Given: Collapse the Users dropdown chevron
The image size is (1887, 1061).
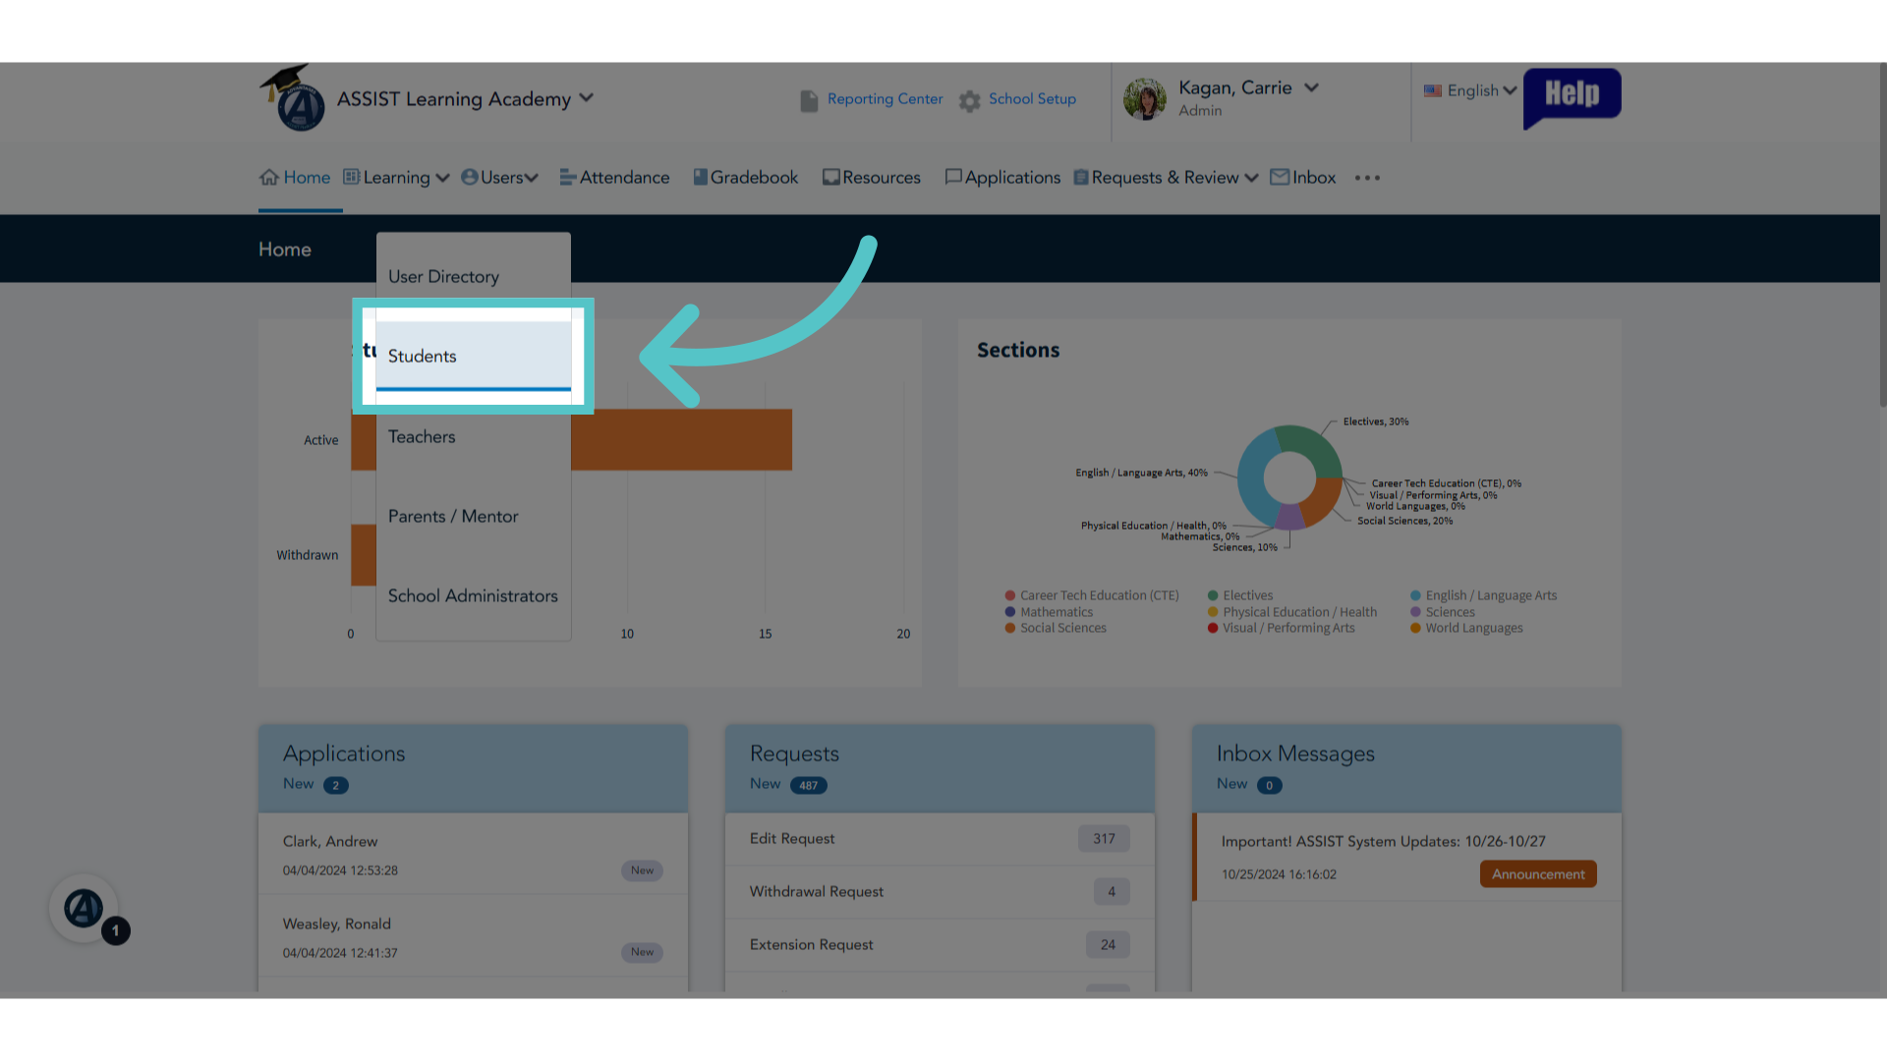Looking at the screenshot, I should (x=532, y=178).
